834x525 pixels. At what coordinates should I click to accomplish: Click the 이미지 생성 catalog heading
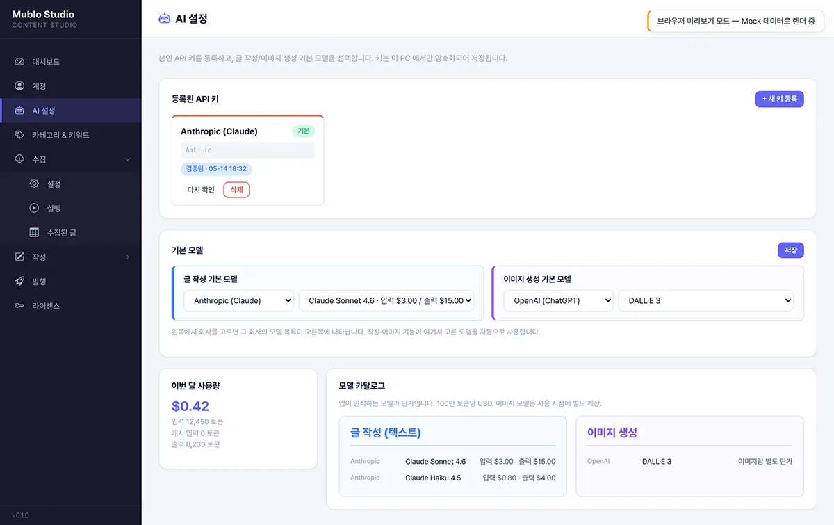click(x=612, y=433)
